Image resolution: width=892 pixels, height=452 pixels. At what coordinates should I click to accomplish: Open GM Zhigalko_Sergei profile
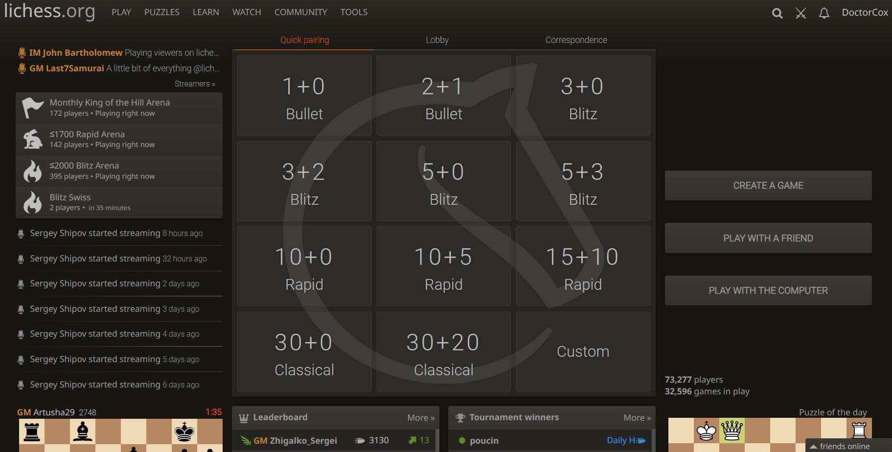pyautogui.click(x=295, y=441)
